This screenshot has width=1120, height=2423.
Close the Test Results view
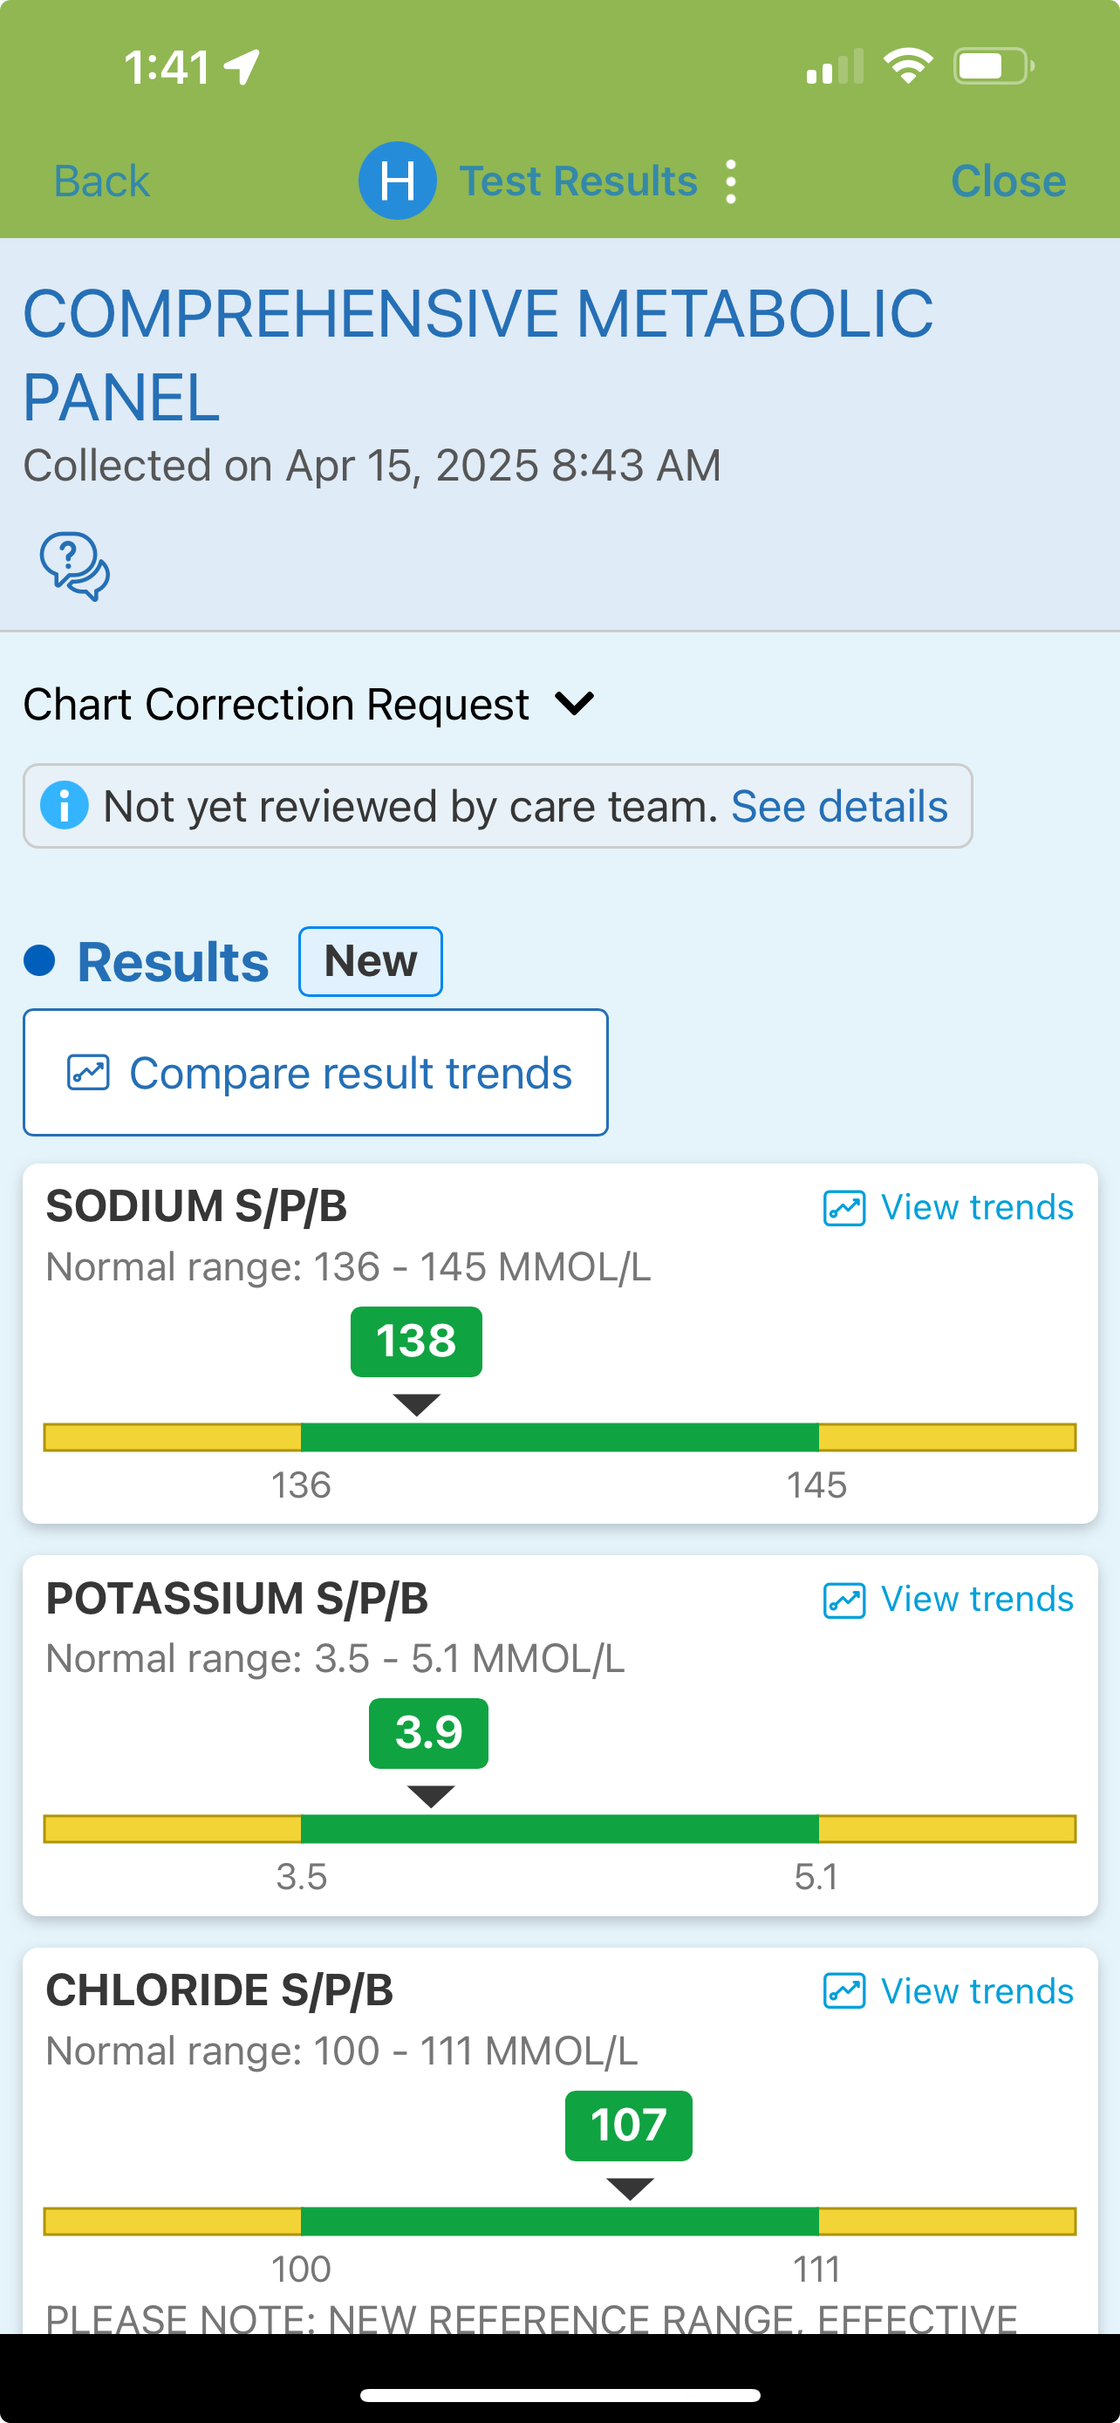pyautogui.click(x=1007, y=181)
